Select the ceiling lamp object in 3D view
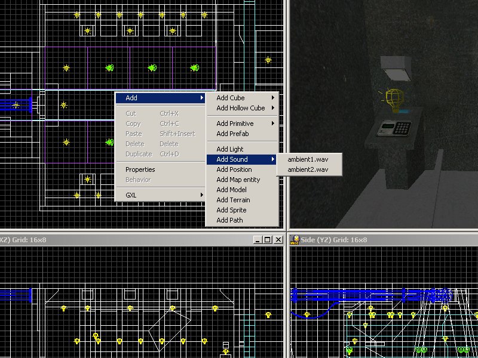478x358 pixels. [396, 69]
